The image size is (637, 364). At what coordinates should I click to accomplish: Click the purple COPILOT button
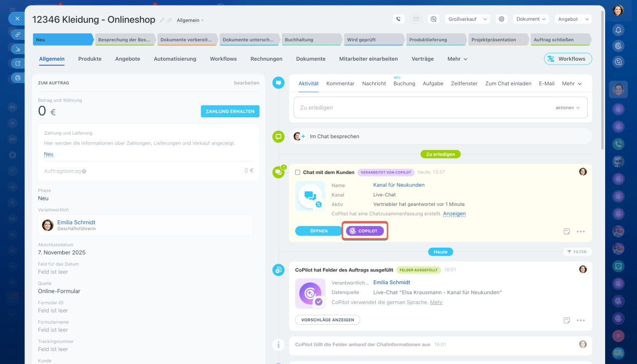(x=365, y=231)
